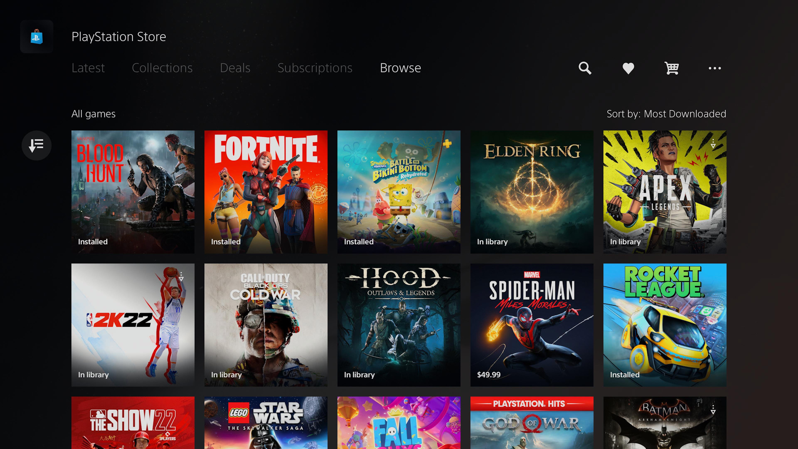Open the Sort by: Most Downloaded option

(666, 114)
